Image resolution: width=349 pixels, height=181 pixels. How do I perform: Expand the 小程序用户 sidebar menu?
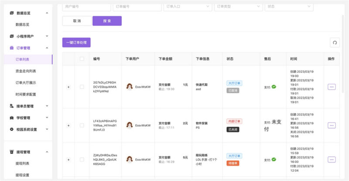point(28,36)
